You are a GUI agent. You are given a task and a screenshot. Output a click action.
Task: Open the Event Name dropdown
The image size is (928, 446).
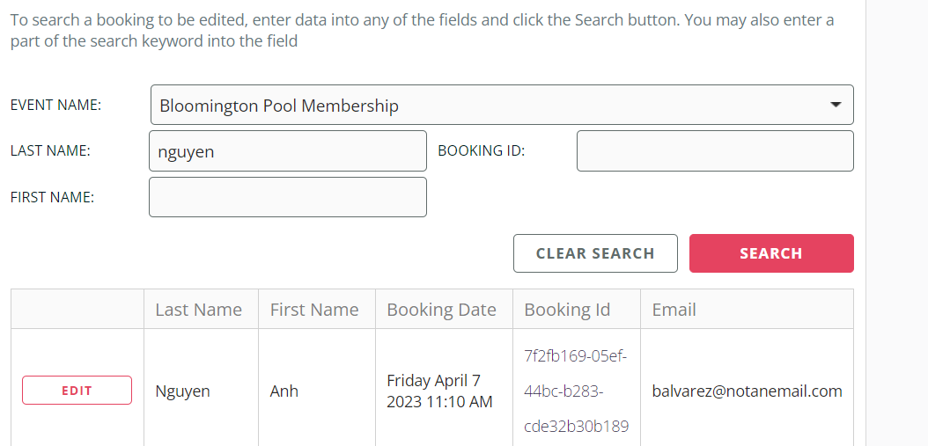(502, 105)
